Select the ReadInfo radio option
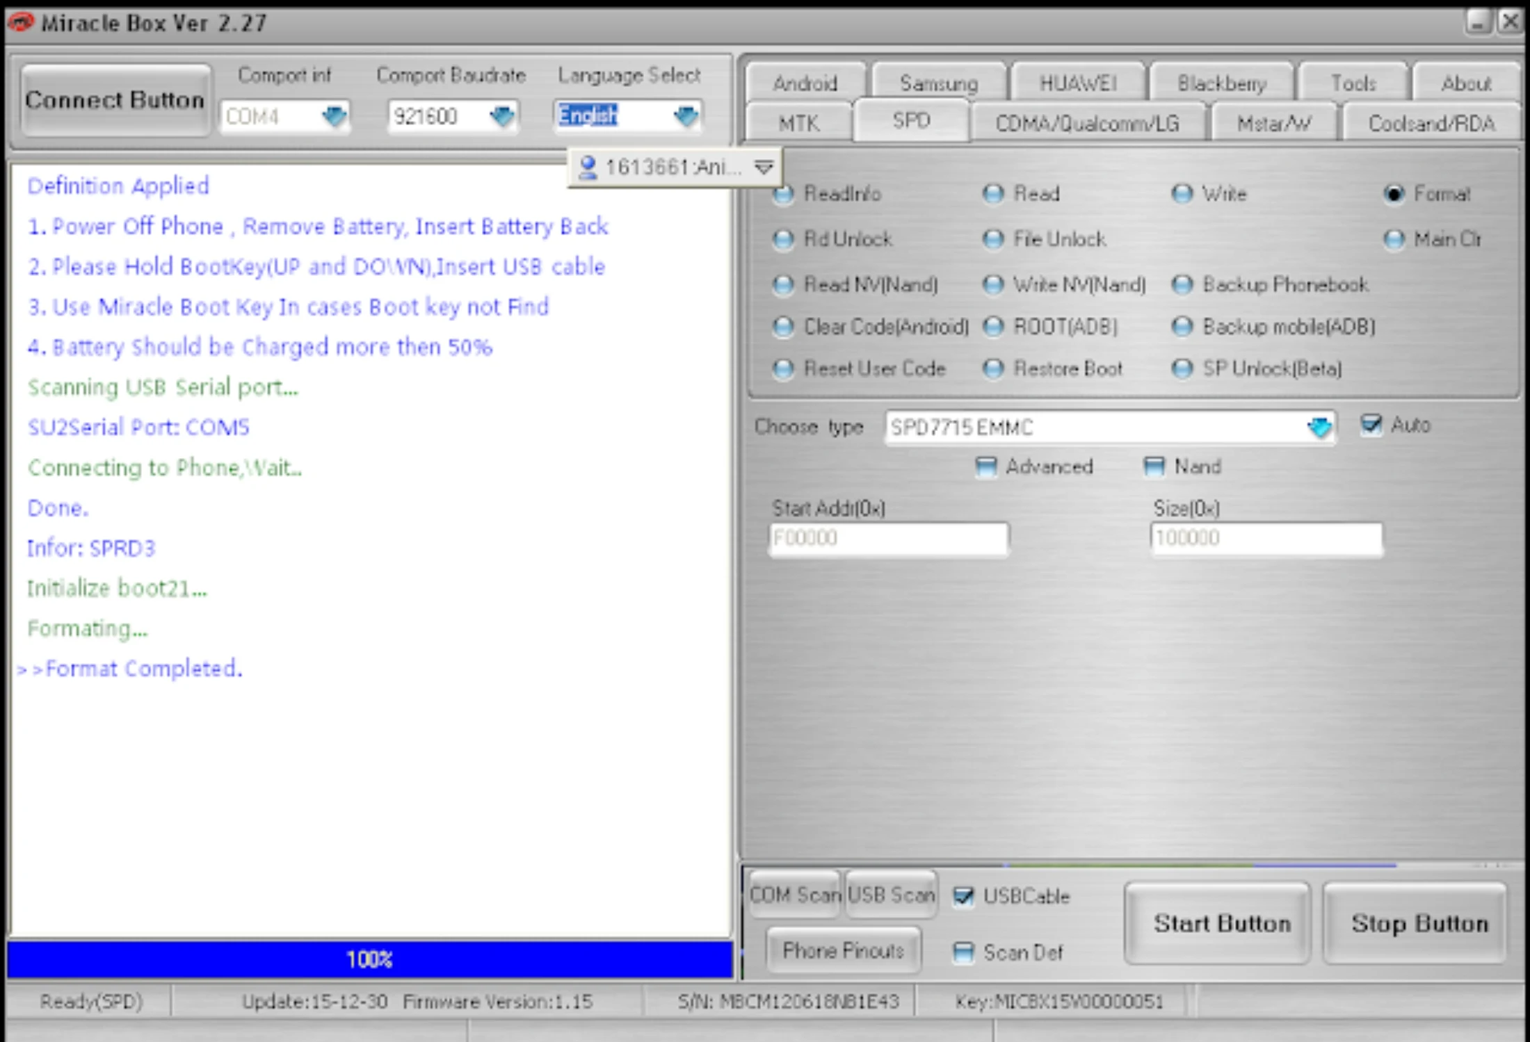 pyautogui.click(x=784, y=195)
